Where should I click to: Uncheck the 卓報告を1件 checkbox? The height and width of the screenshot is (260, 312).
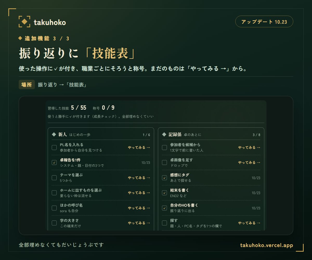click(x=54, y=162)
